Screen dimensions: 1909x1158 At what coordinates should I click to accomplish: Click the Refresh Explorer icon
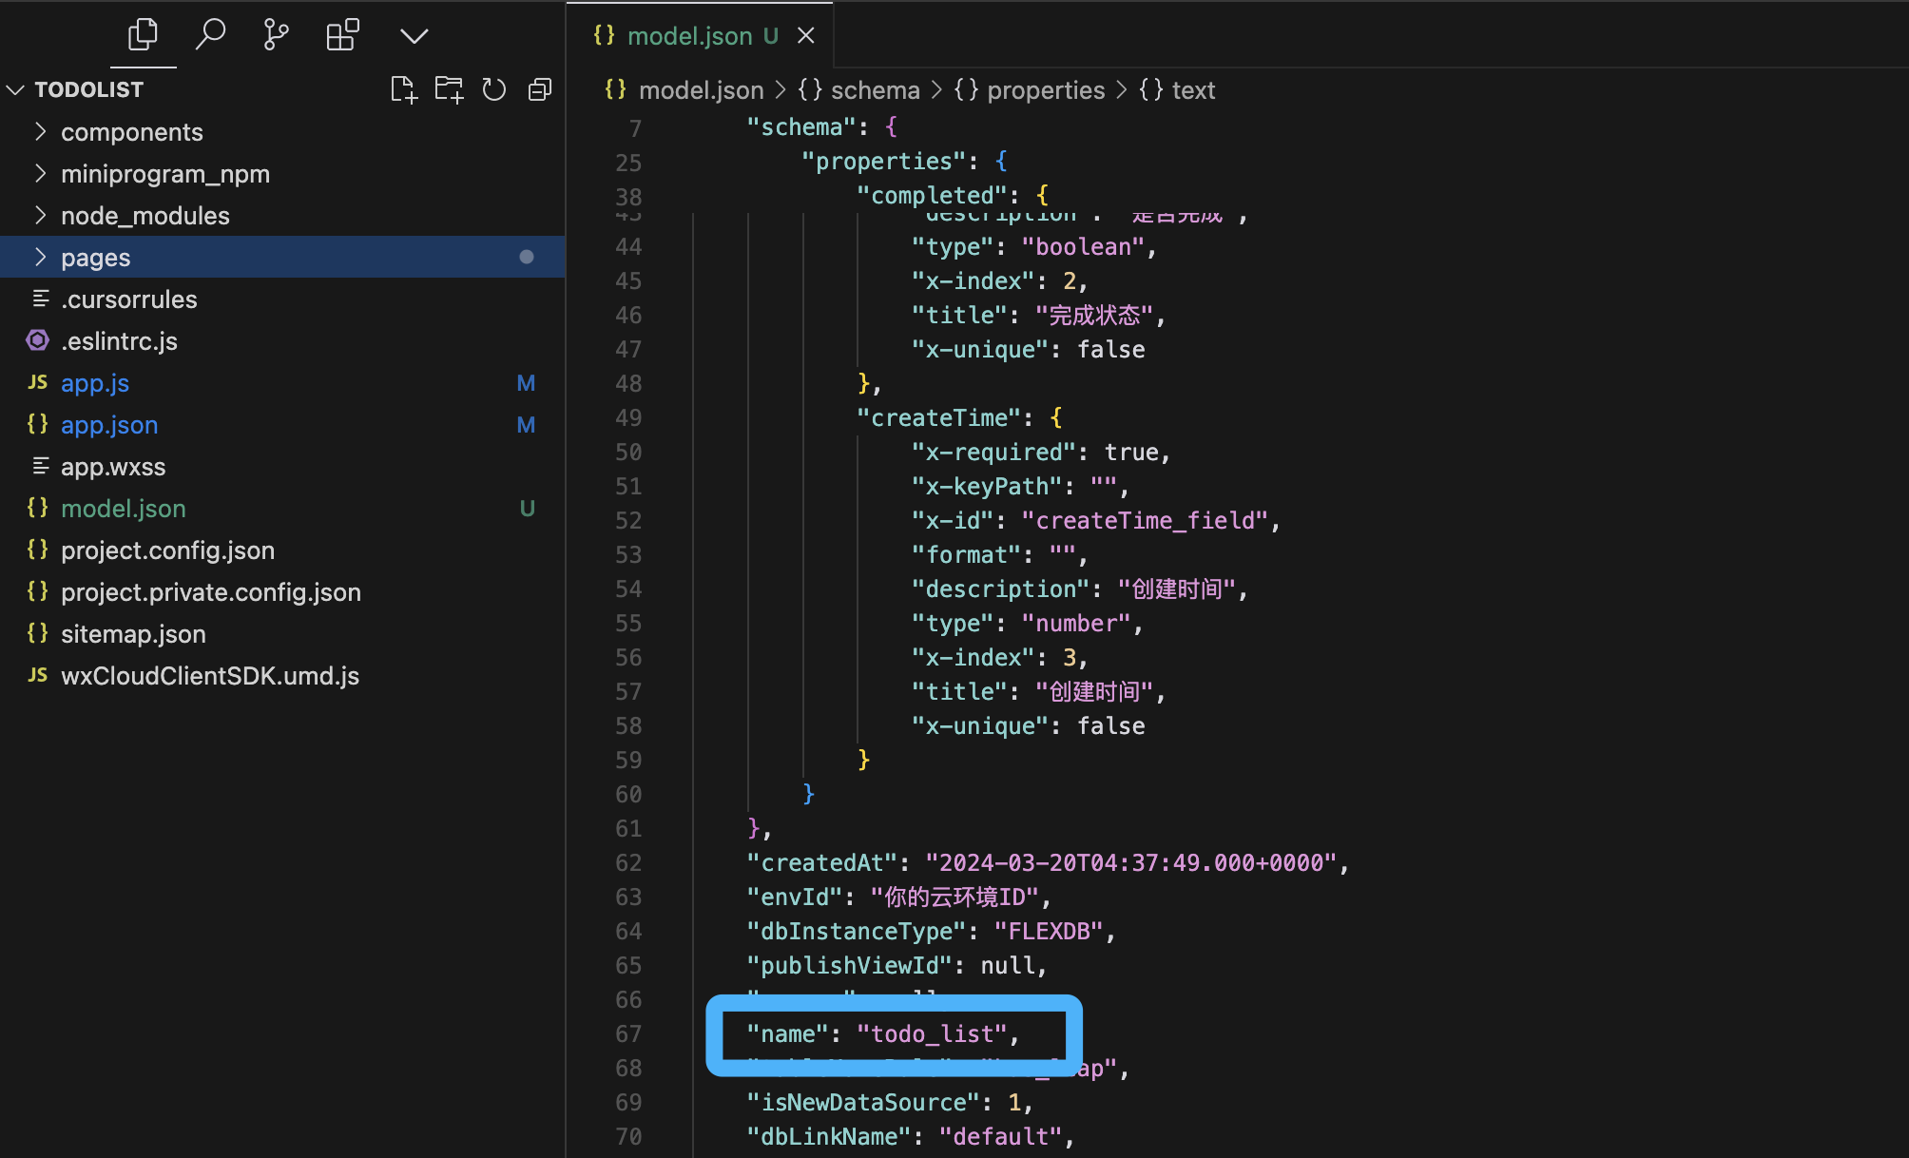tap(494, 90)
